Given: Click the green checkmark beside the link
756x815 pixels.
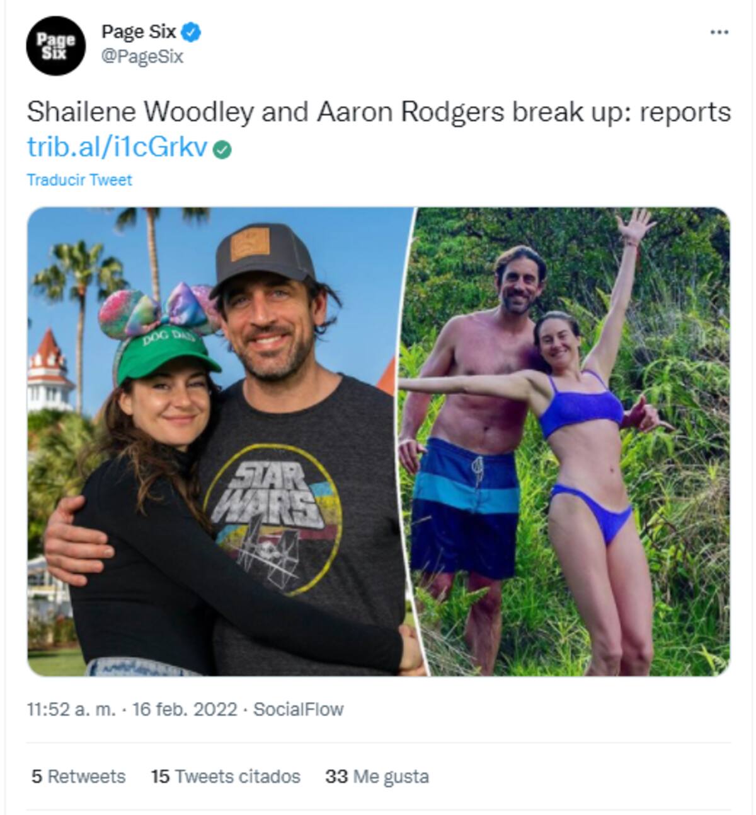Looking at the screenshot, I should [x=222, y=150].
